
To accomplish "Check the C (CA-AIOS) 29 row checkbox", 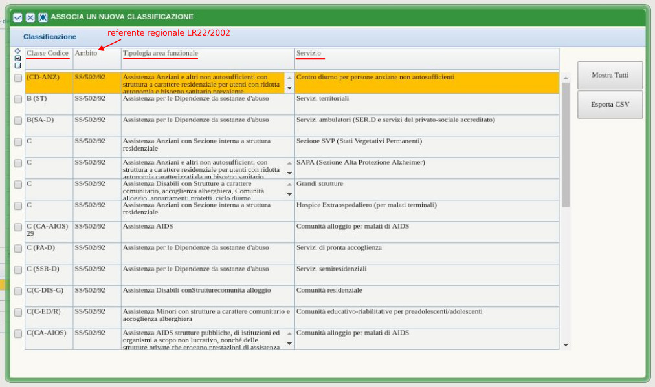I will tap(18, 227).
